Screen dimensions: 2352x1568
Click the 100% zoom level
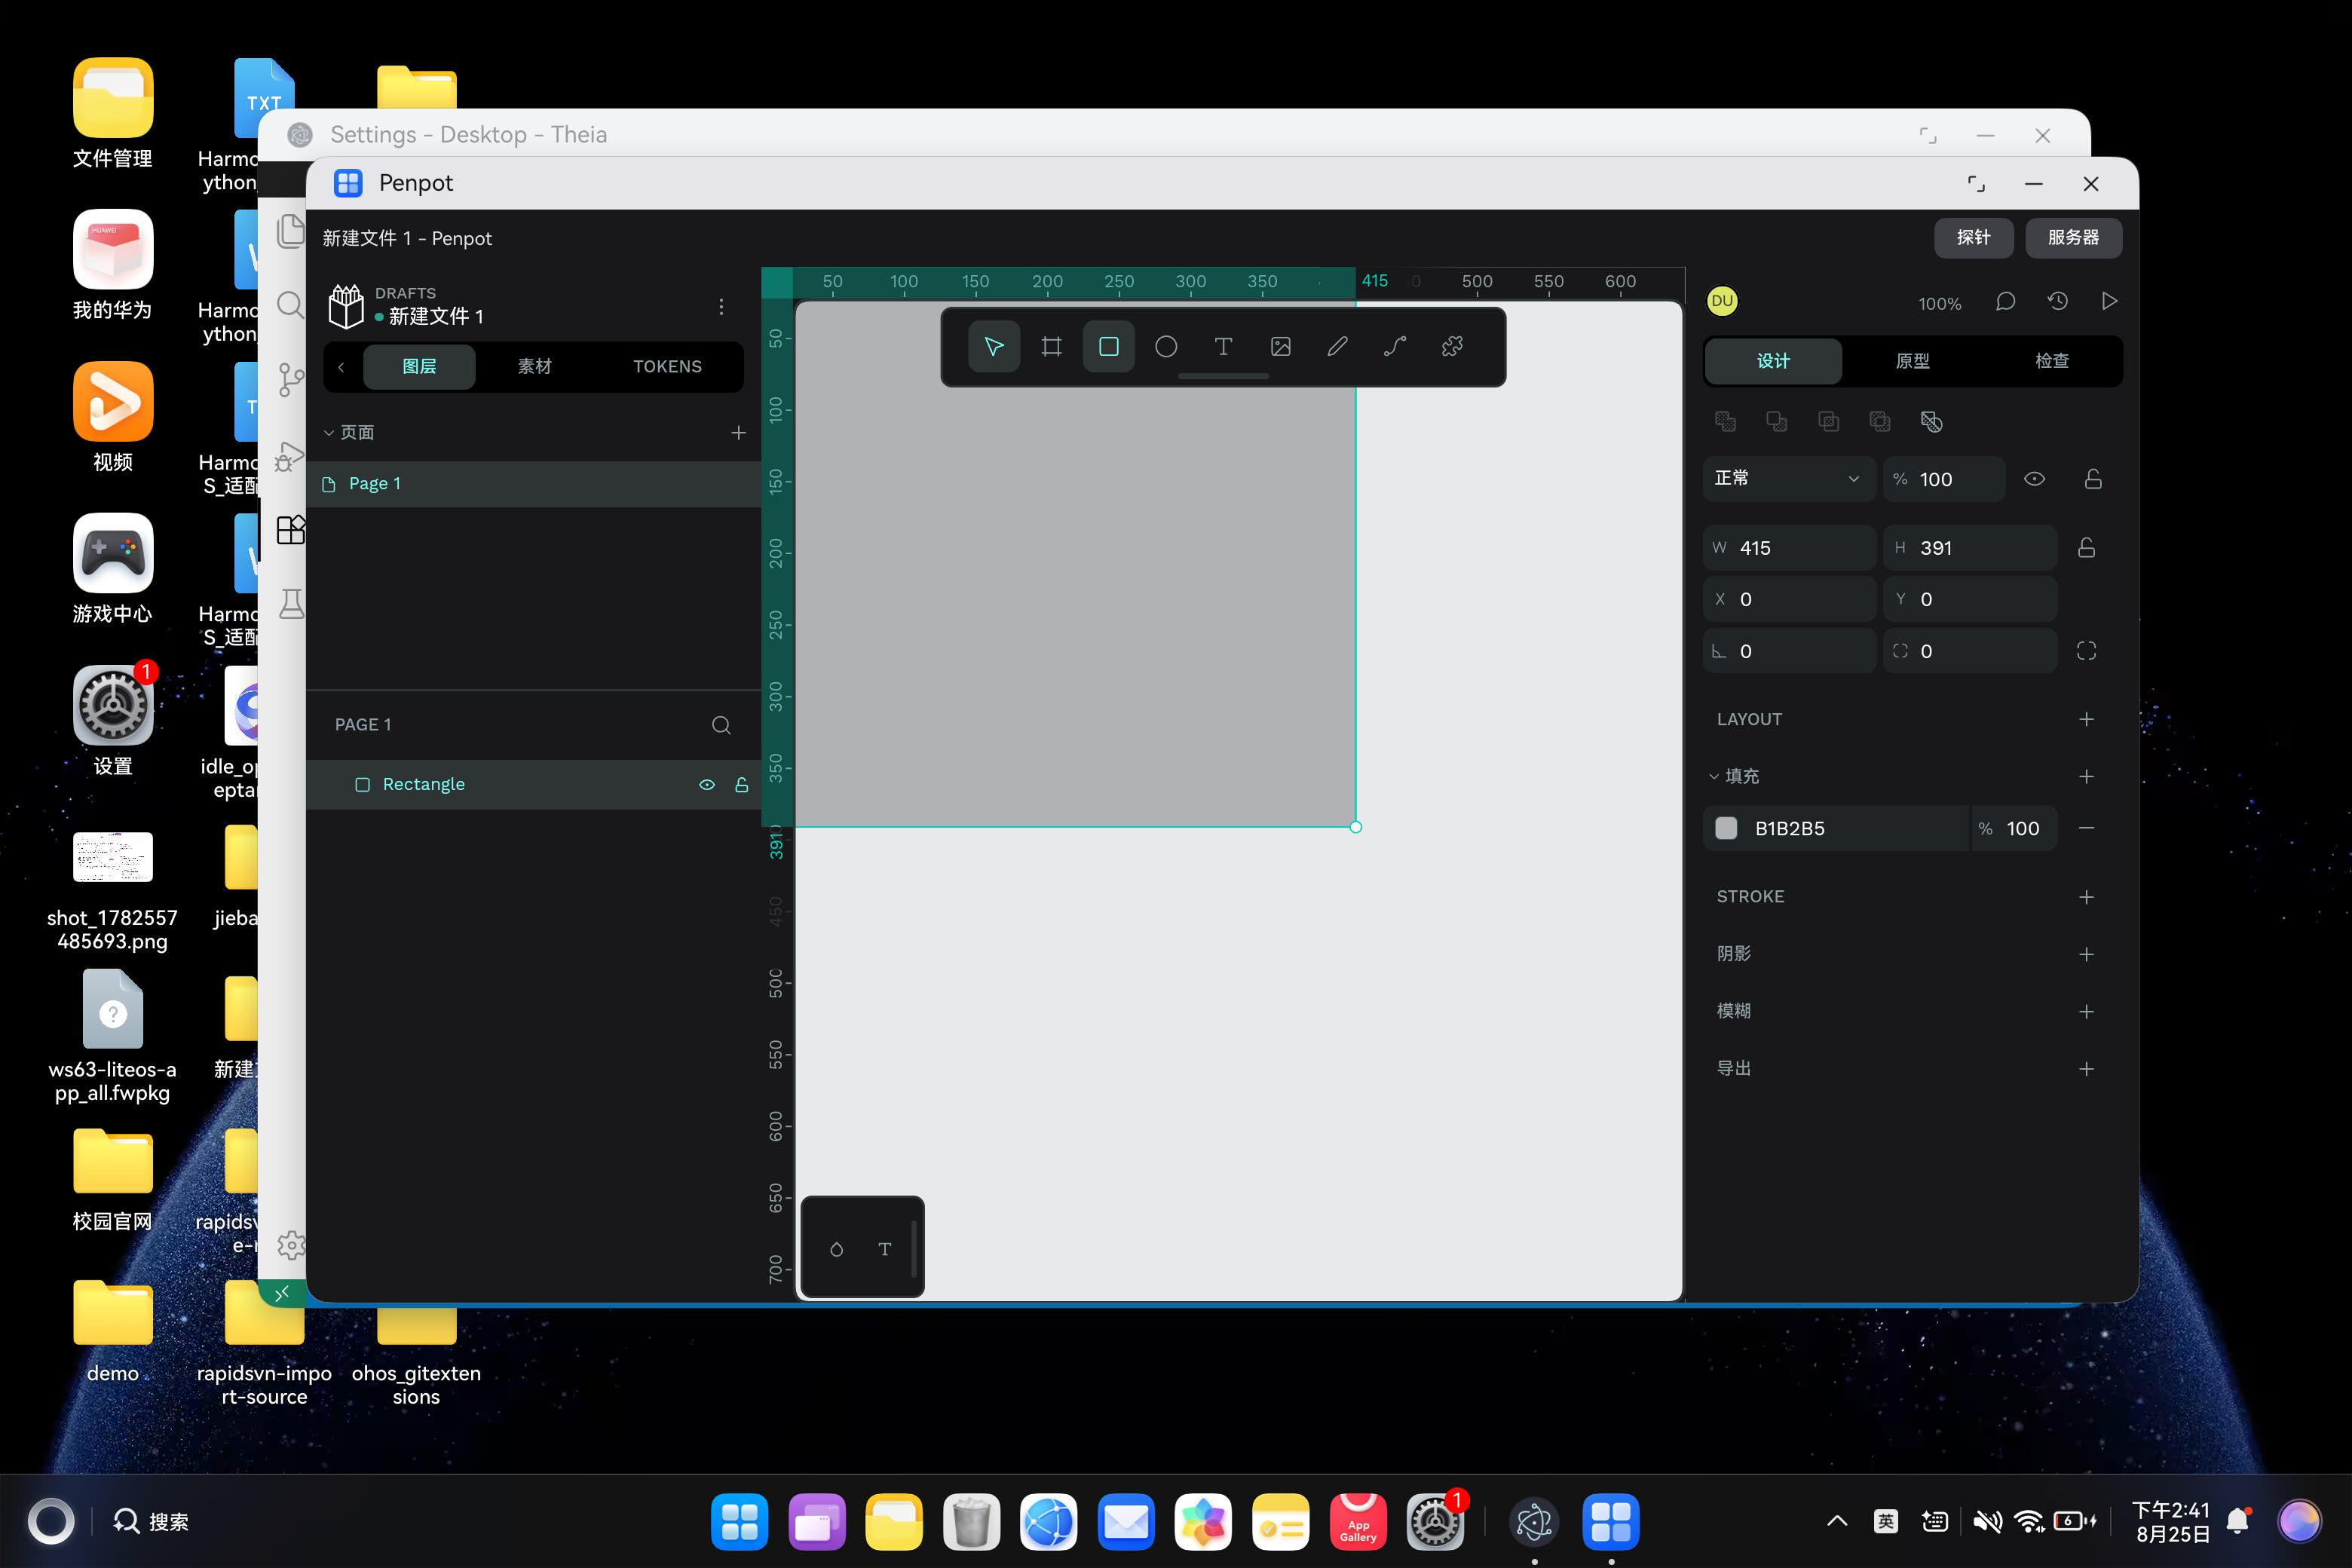tap(1939, 304)
